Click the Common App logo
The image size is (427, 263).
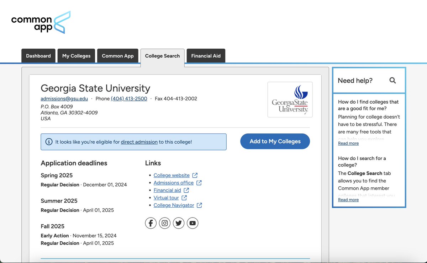click(41, 22)
